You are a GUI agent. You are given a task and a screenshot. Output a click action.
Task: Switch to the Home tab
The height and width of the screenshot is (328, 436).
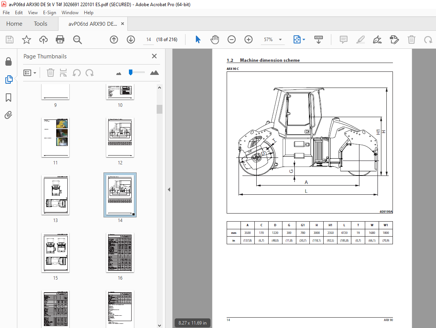click(x=14, y=24)
